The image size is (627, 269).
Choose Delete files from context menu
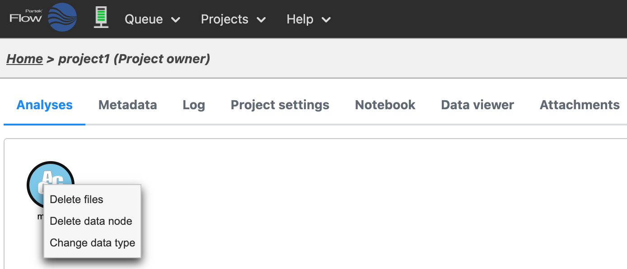(x=76, y=199)
